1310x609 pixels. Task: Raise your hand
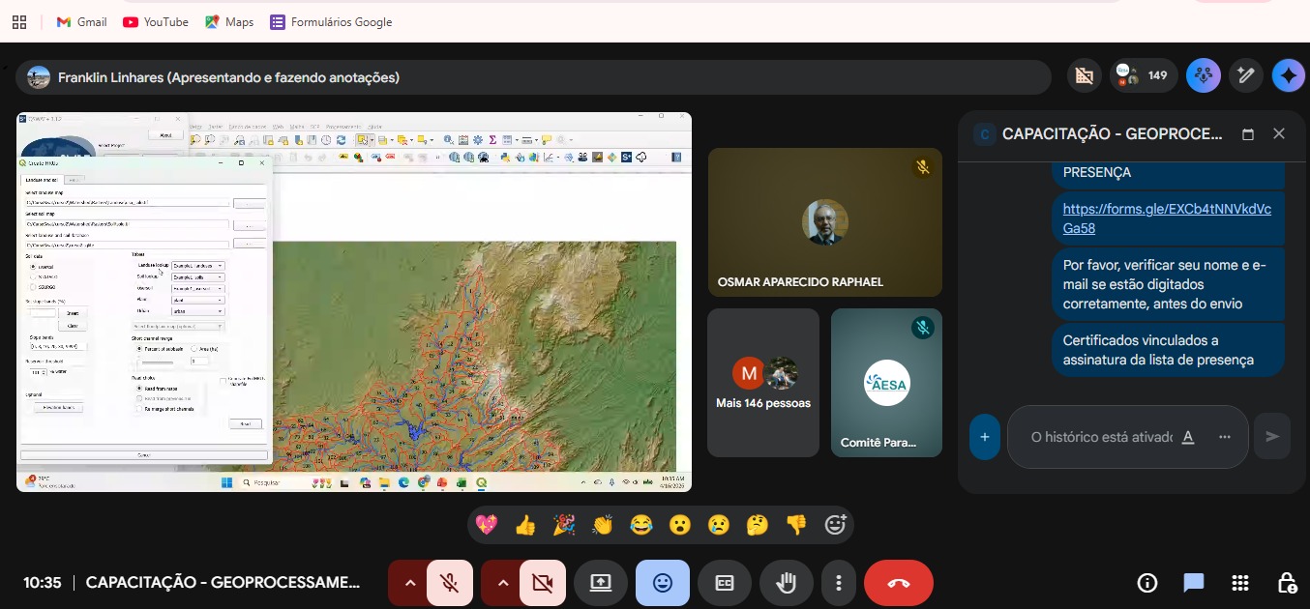[787, 583]
